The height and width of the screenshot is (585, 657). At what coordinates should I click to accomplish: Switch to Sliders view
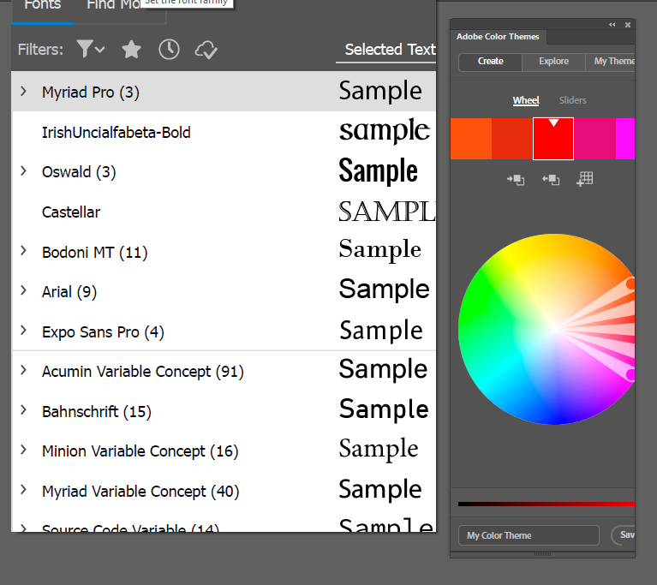(573, 100)
